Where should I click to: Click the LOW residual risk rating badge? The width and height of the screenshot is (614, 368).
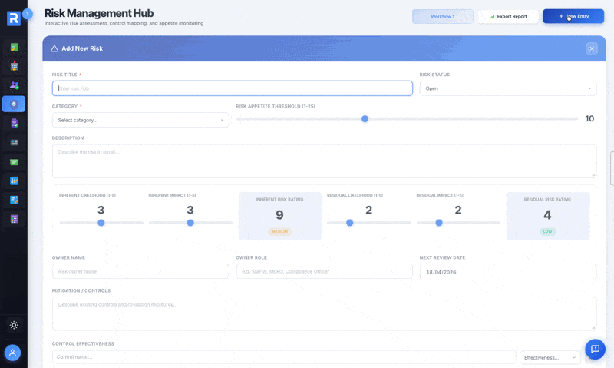[547, 231]
